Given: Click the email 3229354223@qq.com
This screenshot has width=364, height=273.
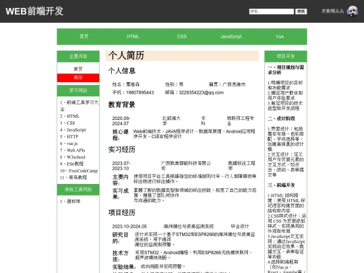Looking at the screenshot, I should pyautogui.click(x=202, y=92).
